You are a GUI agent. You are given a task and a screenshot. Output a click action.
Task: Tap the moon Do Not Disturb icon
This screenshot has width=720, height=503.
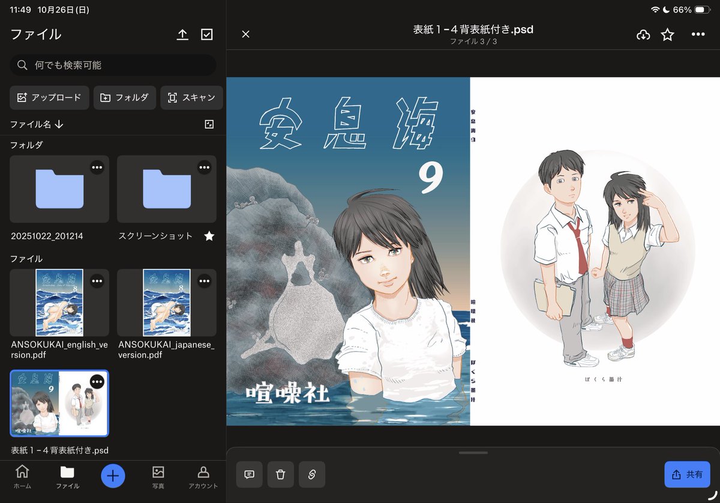666,10
